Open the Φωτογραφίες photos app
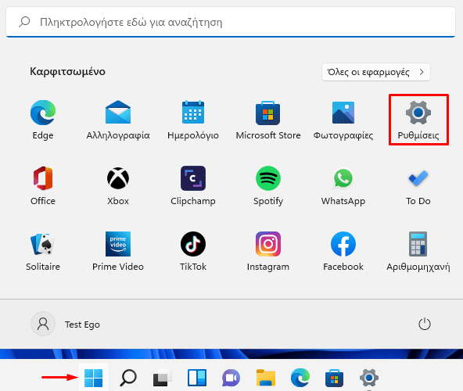This screenshot has height=391, width=463. (343, 120)
